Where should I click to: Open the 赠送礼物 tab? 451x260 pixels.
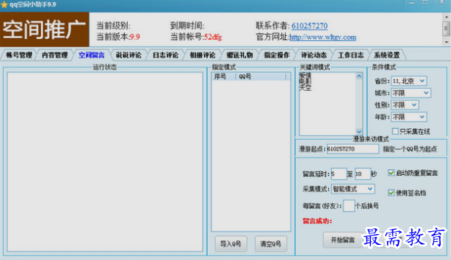tap(240, 55)
